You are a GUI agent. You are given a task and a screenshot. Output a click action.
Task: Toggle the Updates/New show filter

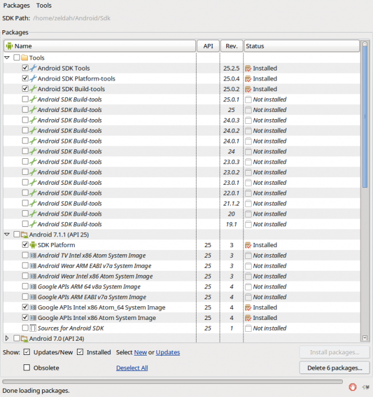coord(27,352)
